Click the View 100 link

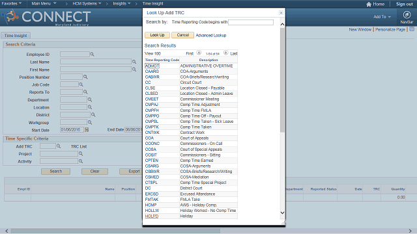click(152, 53)
